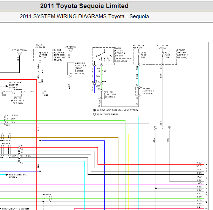The image size is (213, 210).
Task: Select the "BLU/RED" wire label below the neutral switch
Action: tap(92, 72)
